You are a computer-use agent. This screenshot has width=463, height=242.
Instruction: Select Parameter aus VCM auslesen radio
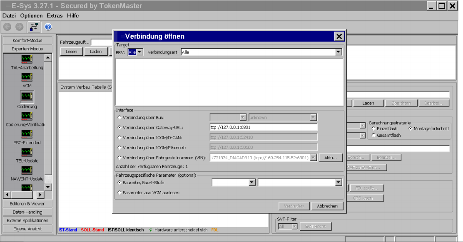tap(119, 193)
